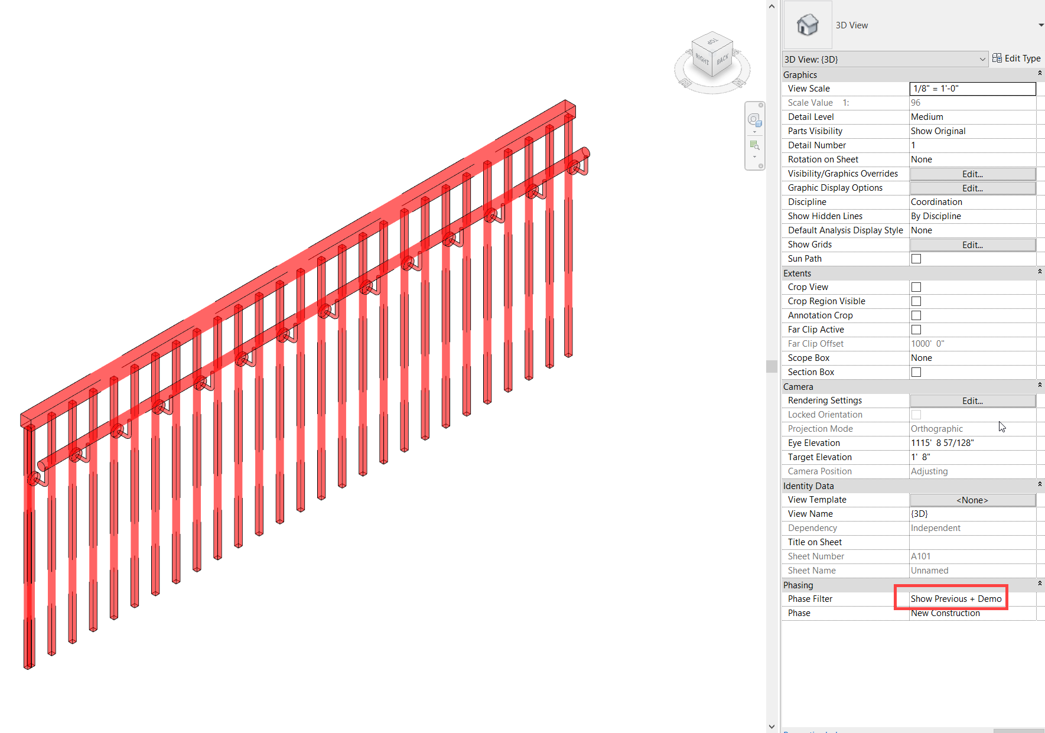Open Visibility/Graphics Overrides with Edit button
Viewport: 1045px width, 733px height.
972,174
